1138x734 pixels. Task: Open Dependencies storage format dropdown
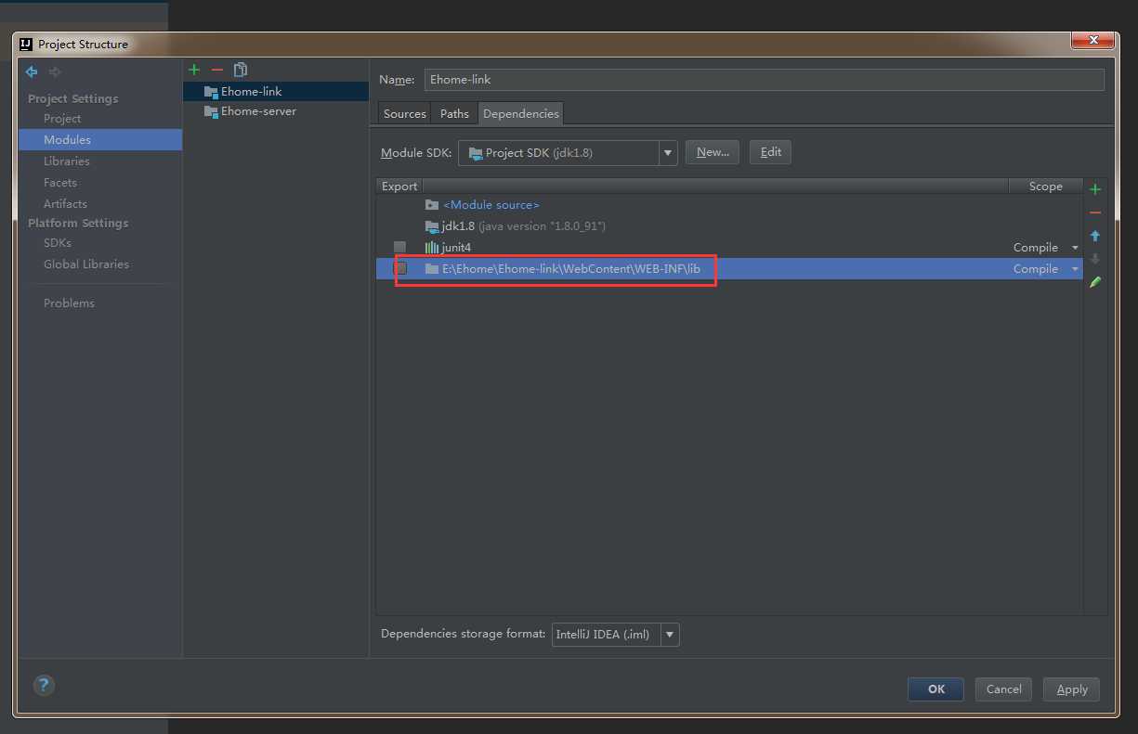tap(670, 635)
